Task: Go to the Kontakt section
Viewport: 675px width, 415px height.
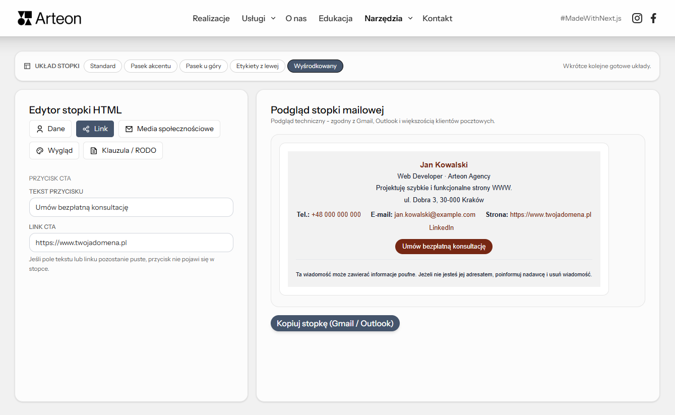Action: point(437,18)
